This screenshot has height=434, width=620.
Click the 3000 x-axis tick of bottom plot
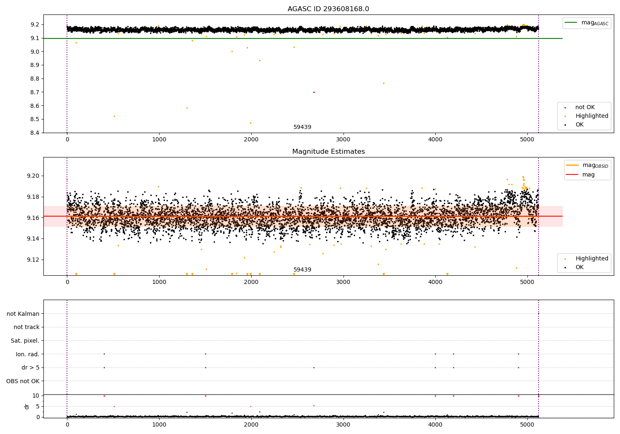pyautogui.click(x=343, y=425)
